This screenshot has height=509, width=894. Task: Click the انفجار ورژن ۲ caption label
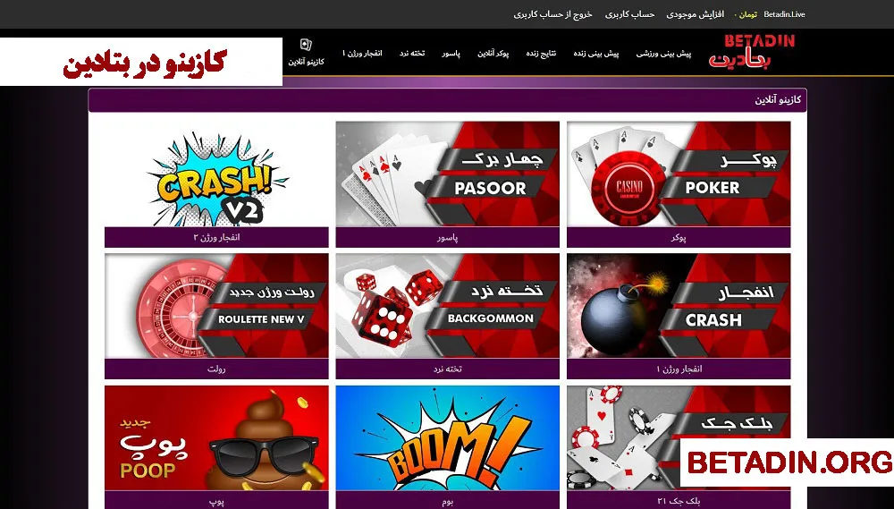point(216,237)
